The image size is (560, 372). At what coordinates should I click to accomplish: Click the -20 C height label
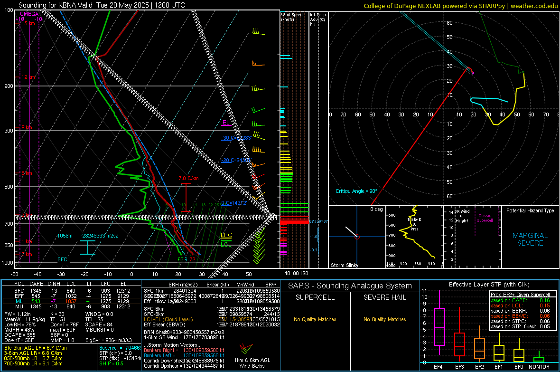236,160
